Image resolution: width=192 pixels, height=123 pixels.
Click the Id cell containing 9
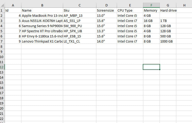click(13, 41)
